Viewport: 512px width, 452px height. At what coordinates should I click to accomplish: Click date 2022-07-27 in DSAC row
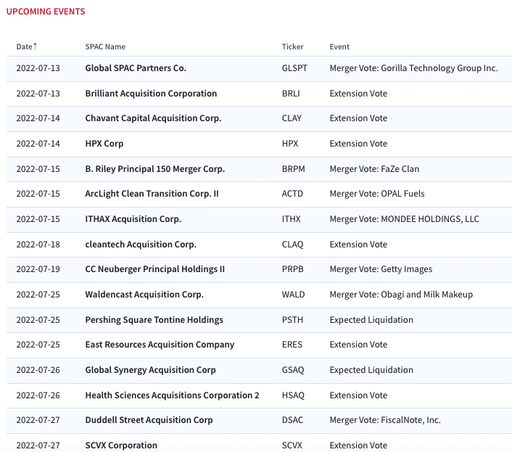38,420
